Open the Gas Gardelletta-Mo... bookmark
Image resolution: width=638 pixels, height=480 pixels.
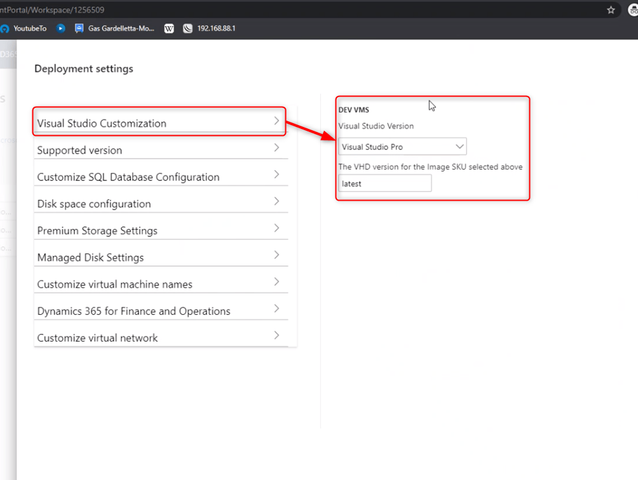pos(114,29)
